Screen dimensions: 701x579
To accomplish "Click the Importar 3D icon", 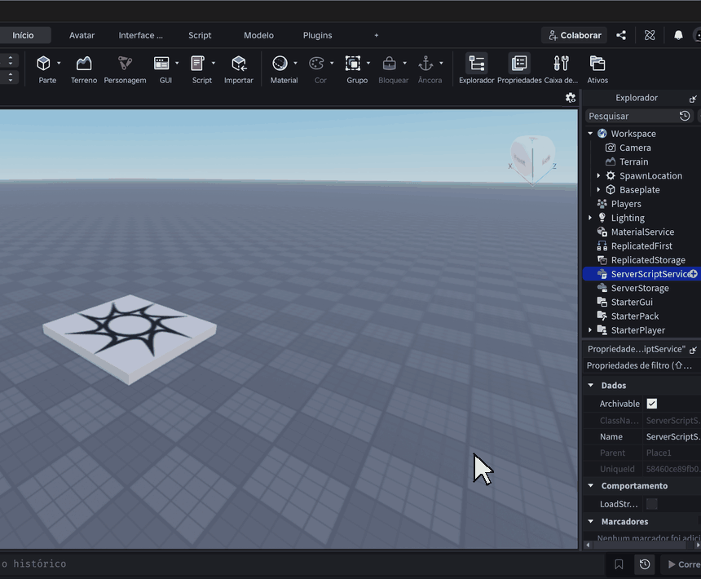I will click(x=239, y=64).
